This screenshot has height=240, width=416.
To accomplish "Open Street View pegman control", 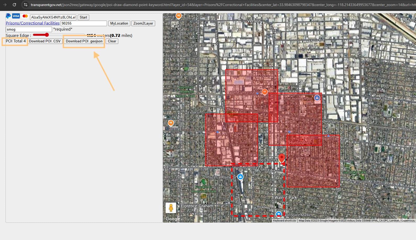I will [x=171, y=208].
